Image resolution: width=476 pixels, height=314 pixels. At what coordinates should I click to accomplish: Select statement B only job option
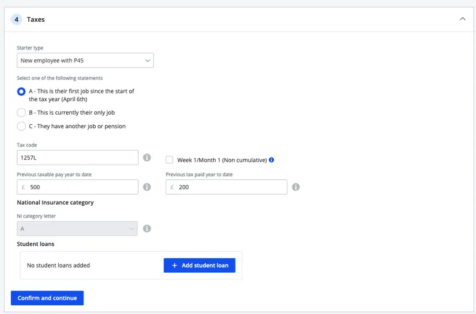[21, 112]
